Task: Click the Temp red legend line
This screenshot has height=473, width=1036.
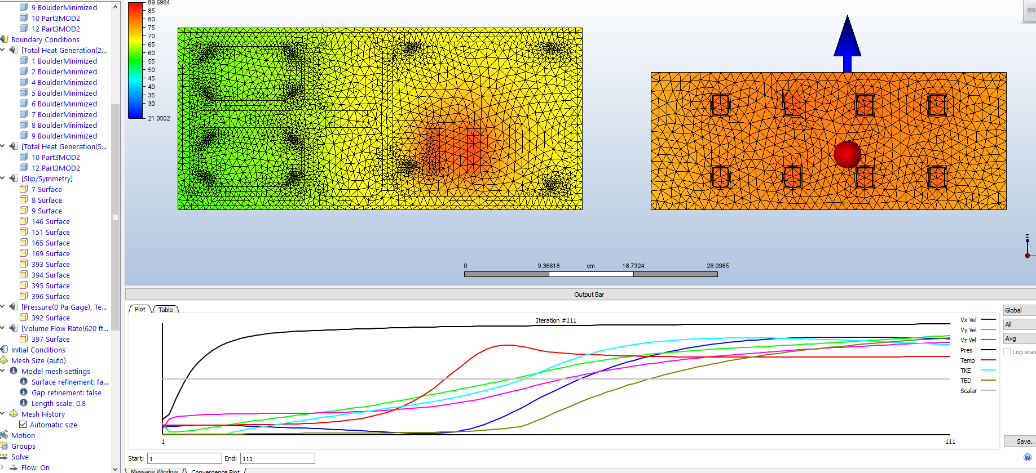Action: (x=988, y=360)
